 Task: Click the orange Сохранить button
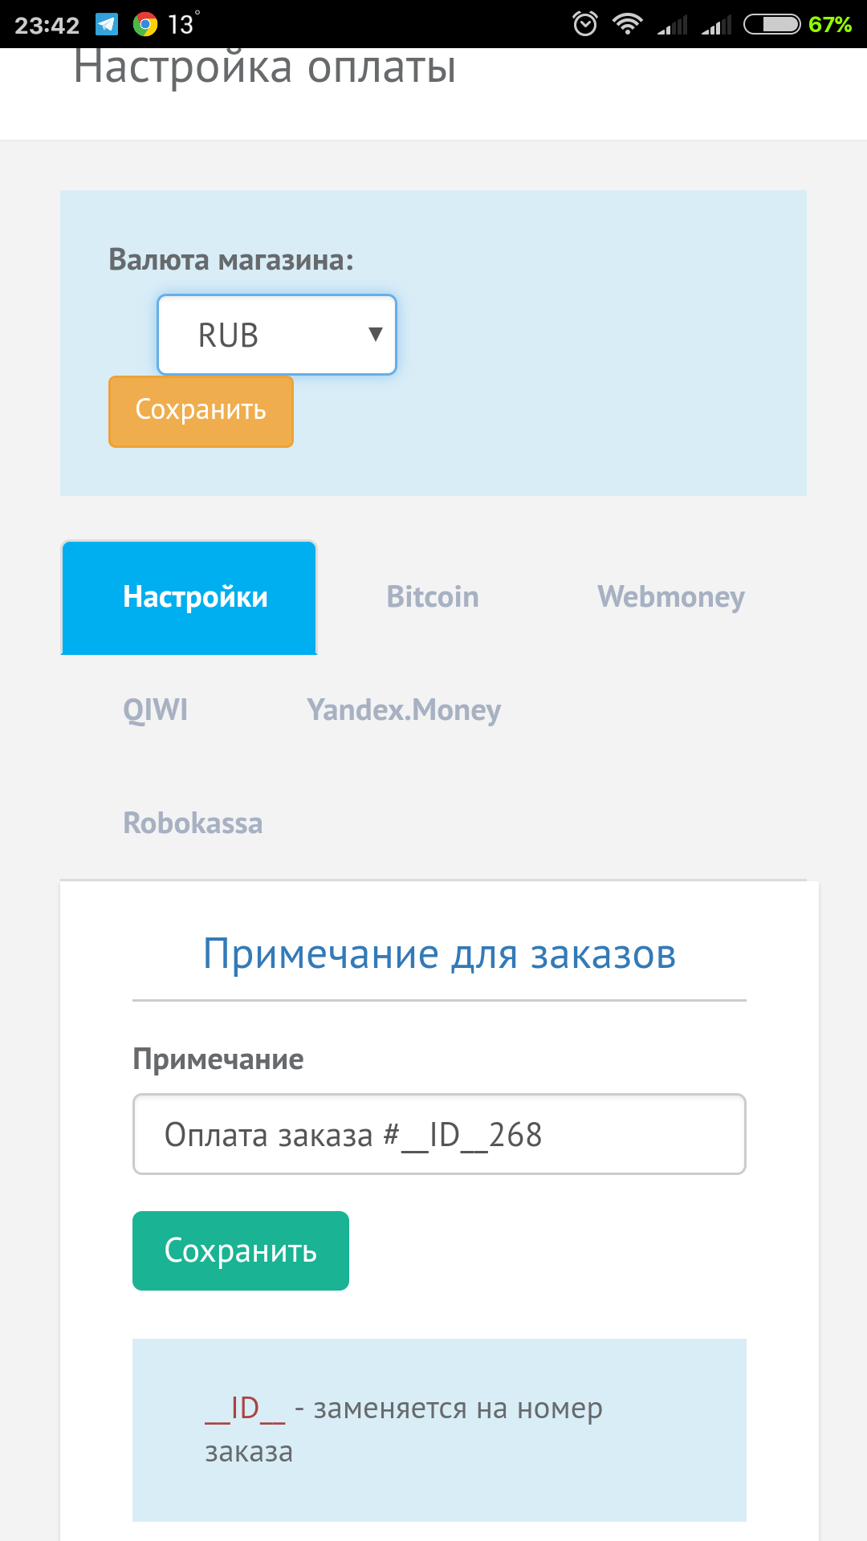coord(201,411)
